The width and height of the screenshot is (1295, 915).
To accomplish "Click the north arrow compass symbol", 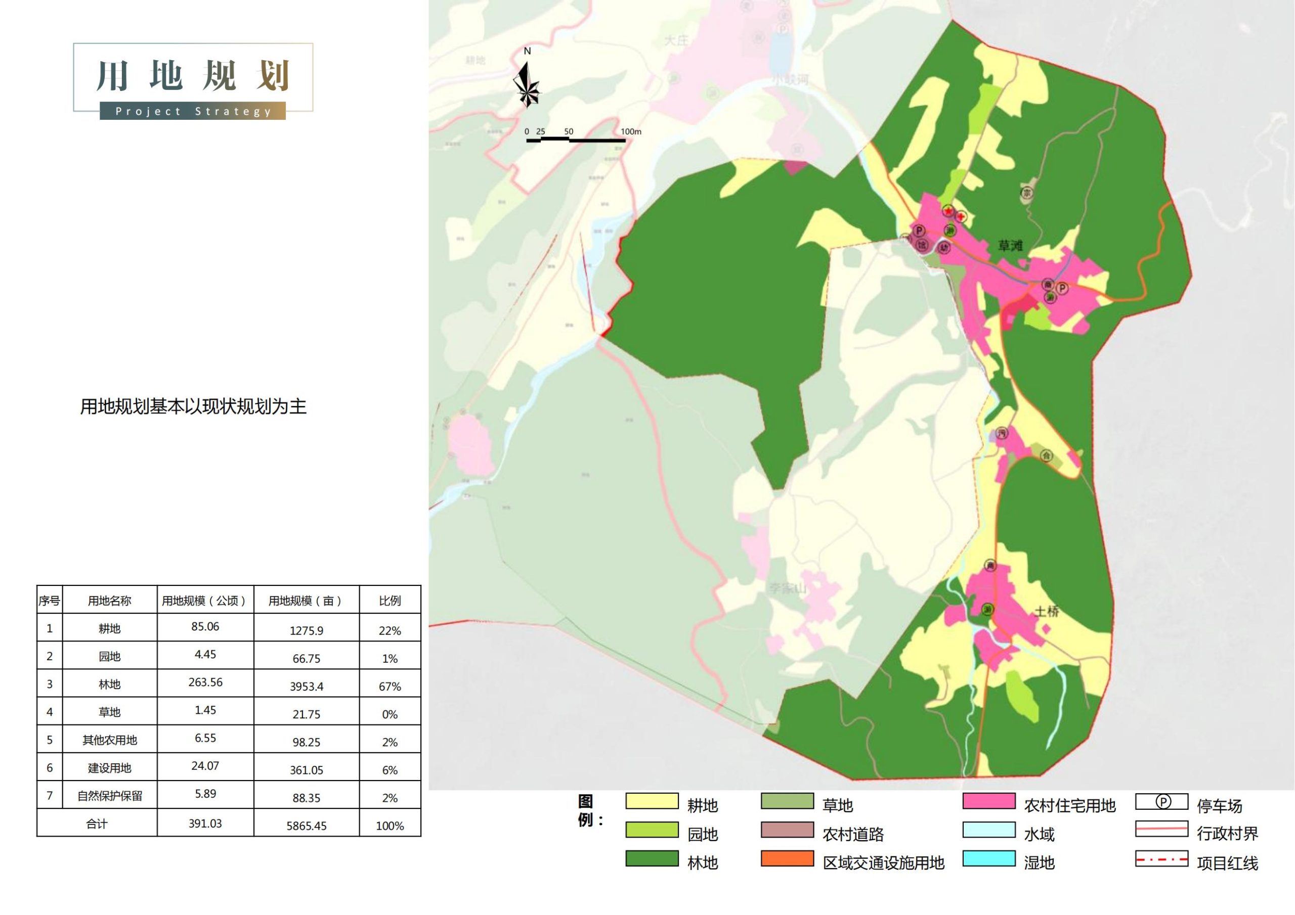I will pyautogui.click(x=527, y=84).
